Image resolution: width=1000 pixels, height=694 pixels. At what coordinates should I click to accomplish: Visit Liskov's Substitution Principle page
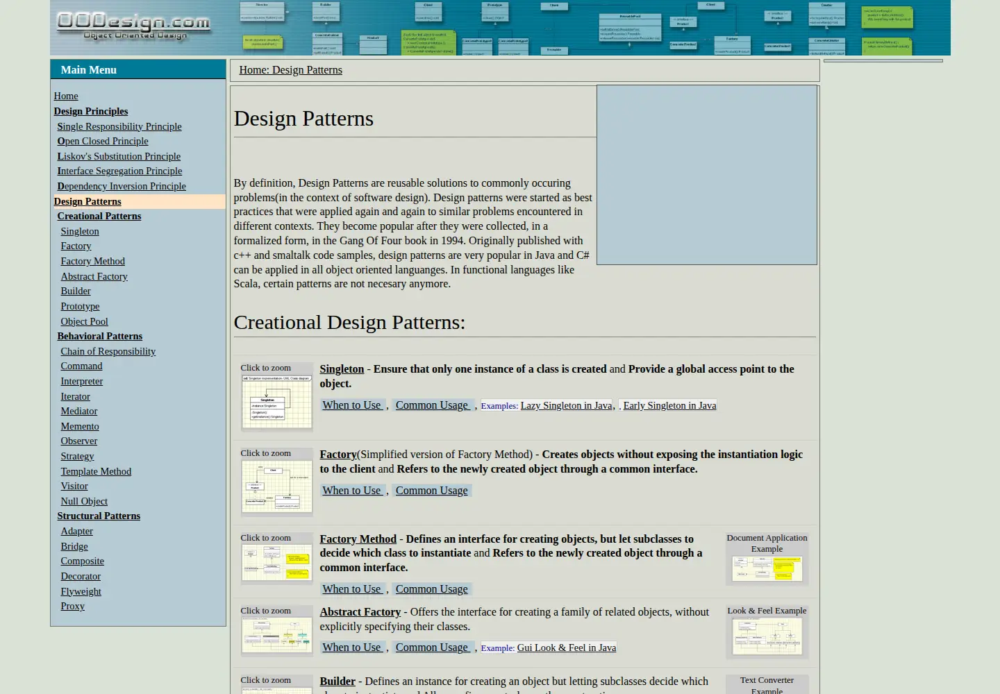pyautogui.click(x=119, y=156)
